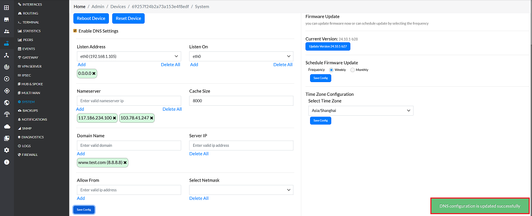Open the dashboard grid icon in sidebar
532x216 pixels.
(6, 7)
